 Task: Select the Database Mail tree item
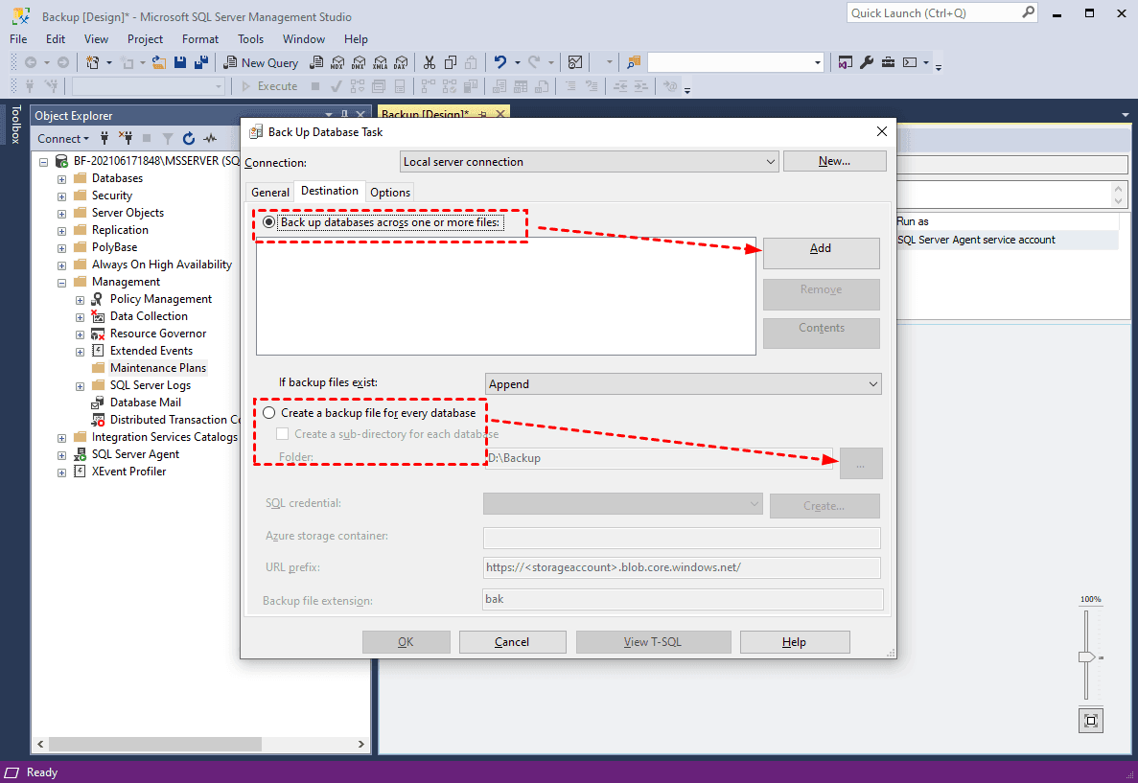tap(145, 403)
